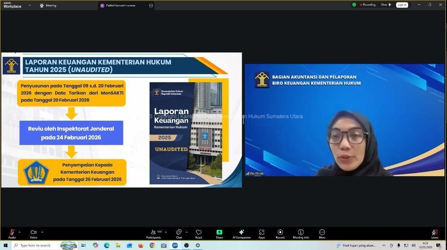
Task: Toggle the Video camera on
Action: pyautogui.click(x=33, y=233)
